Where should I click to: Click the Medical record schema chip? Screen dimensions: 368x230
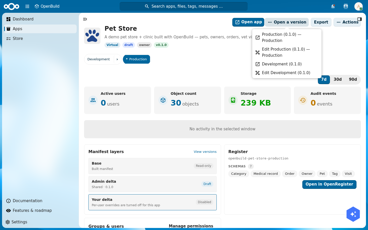[x=266, y=174]
